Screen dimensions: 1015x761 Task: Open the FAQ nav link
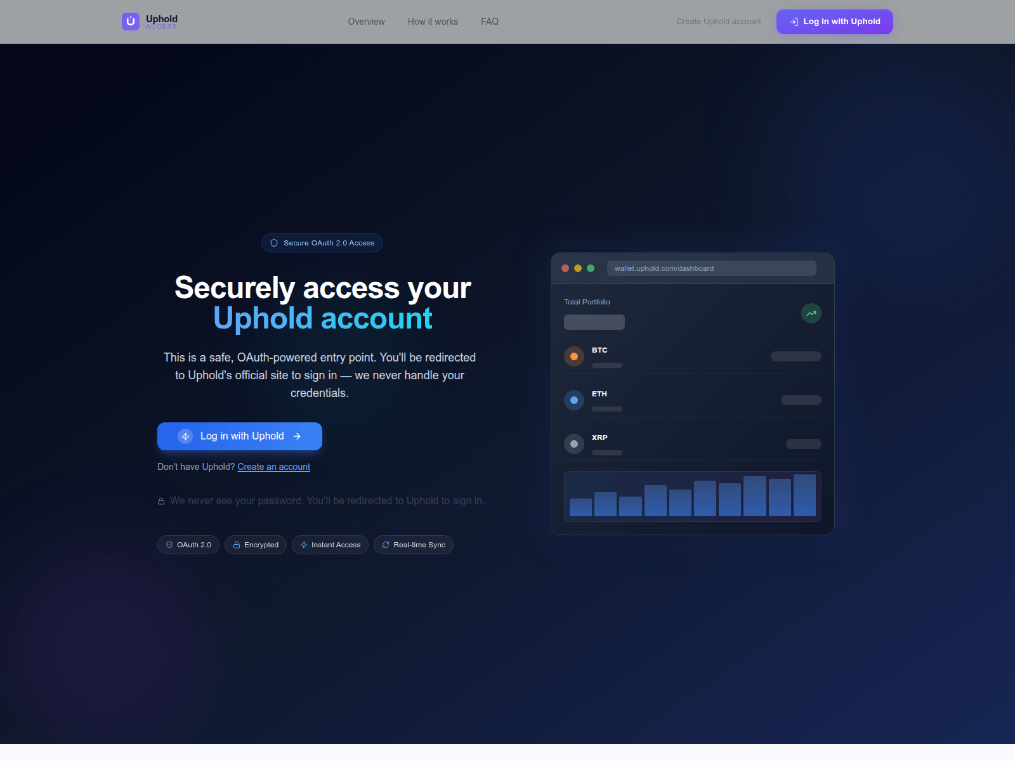click(x=490, y=22)
